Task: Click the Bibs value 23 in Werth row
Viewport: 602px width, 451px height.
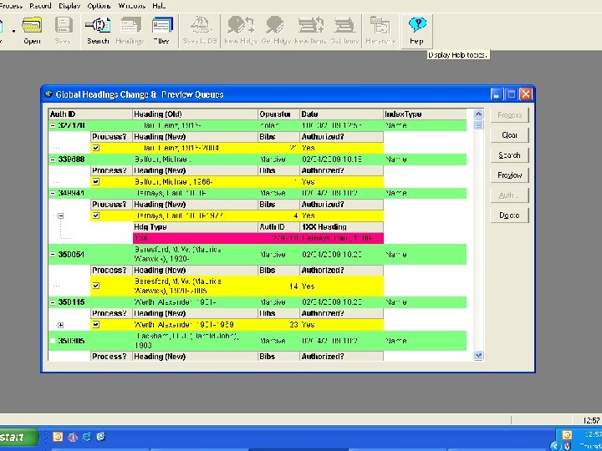Action: (x=293, y=325)
